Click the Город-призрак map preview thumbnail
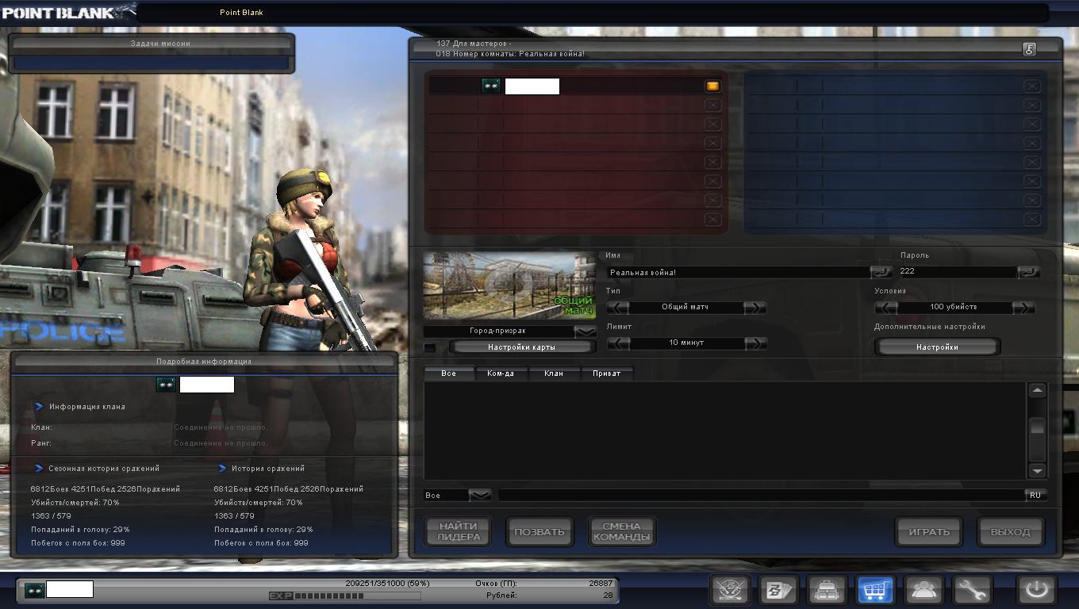1079x609 pixels. point(509,286)
